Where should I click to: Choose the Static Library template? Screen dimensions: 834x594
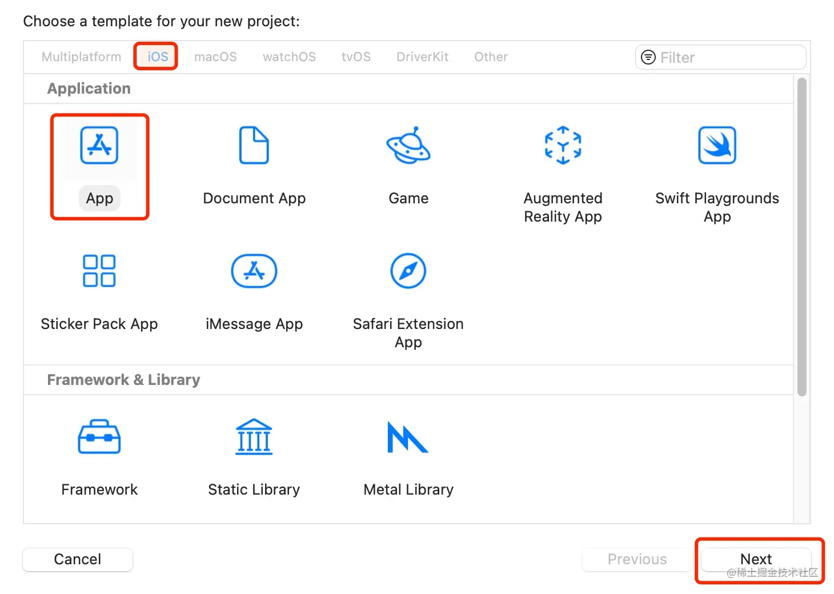(254, 438)
